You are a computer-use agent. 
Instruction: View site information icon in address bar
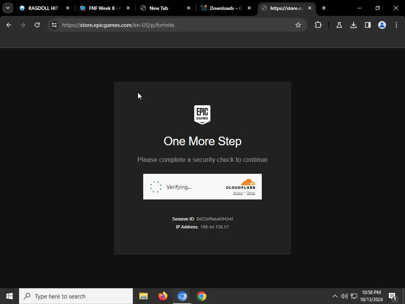click(x=54, y=25)
